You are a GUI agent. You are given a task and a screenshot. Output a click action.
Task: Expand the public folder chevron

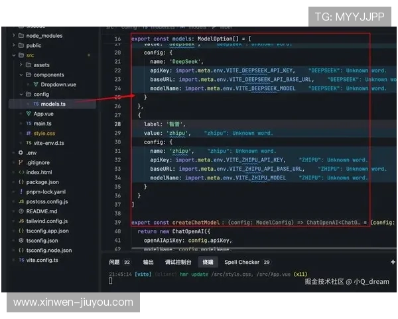[14, 45]
